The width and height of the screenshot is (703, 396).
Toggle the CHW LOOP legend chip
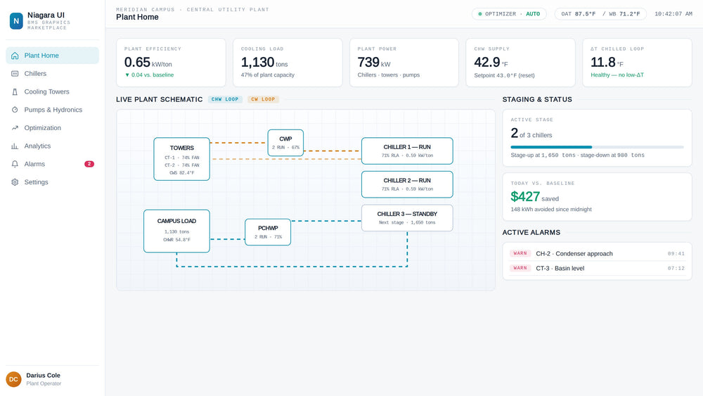pos(225,100)
